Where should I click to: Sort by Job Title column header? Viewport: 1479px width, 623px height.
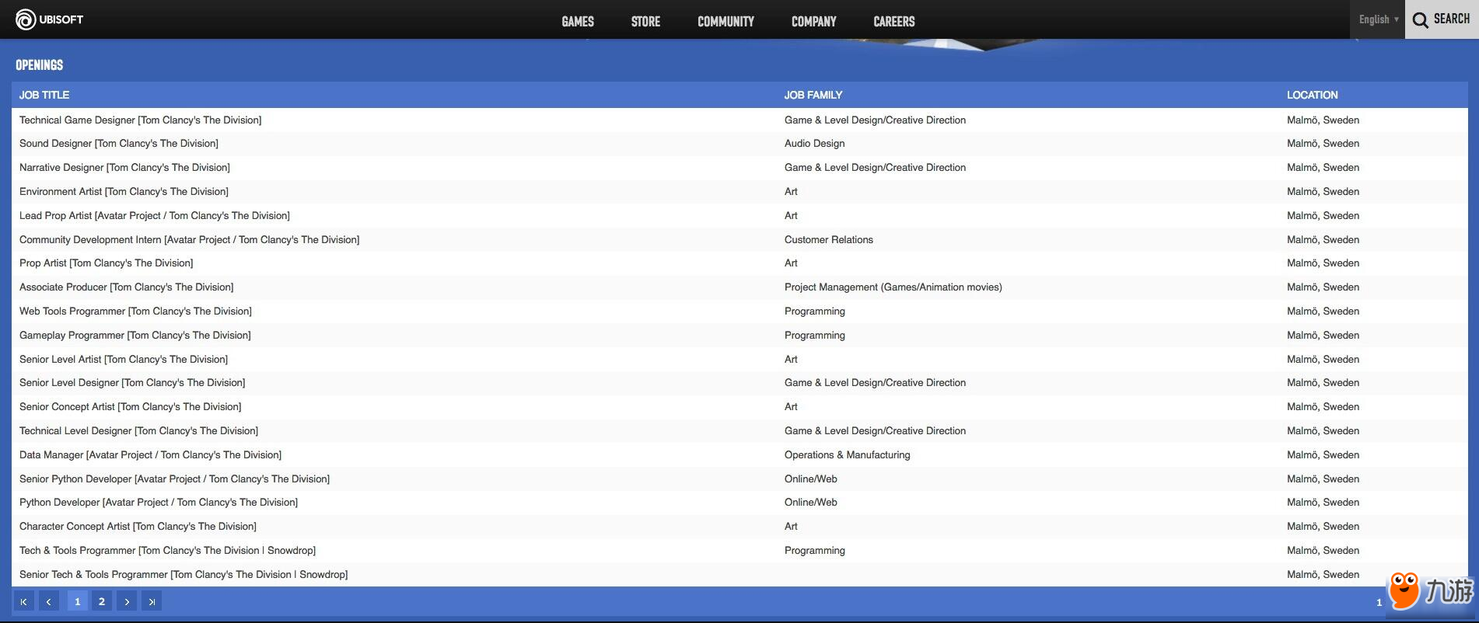pyautogui.click(x=44, y=95)
